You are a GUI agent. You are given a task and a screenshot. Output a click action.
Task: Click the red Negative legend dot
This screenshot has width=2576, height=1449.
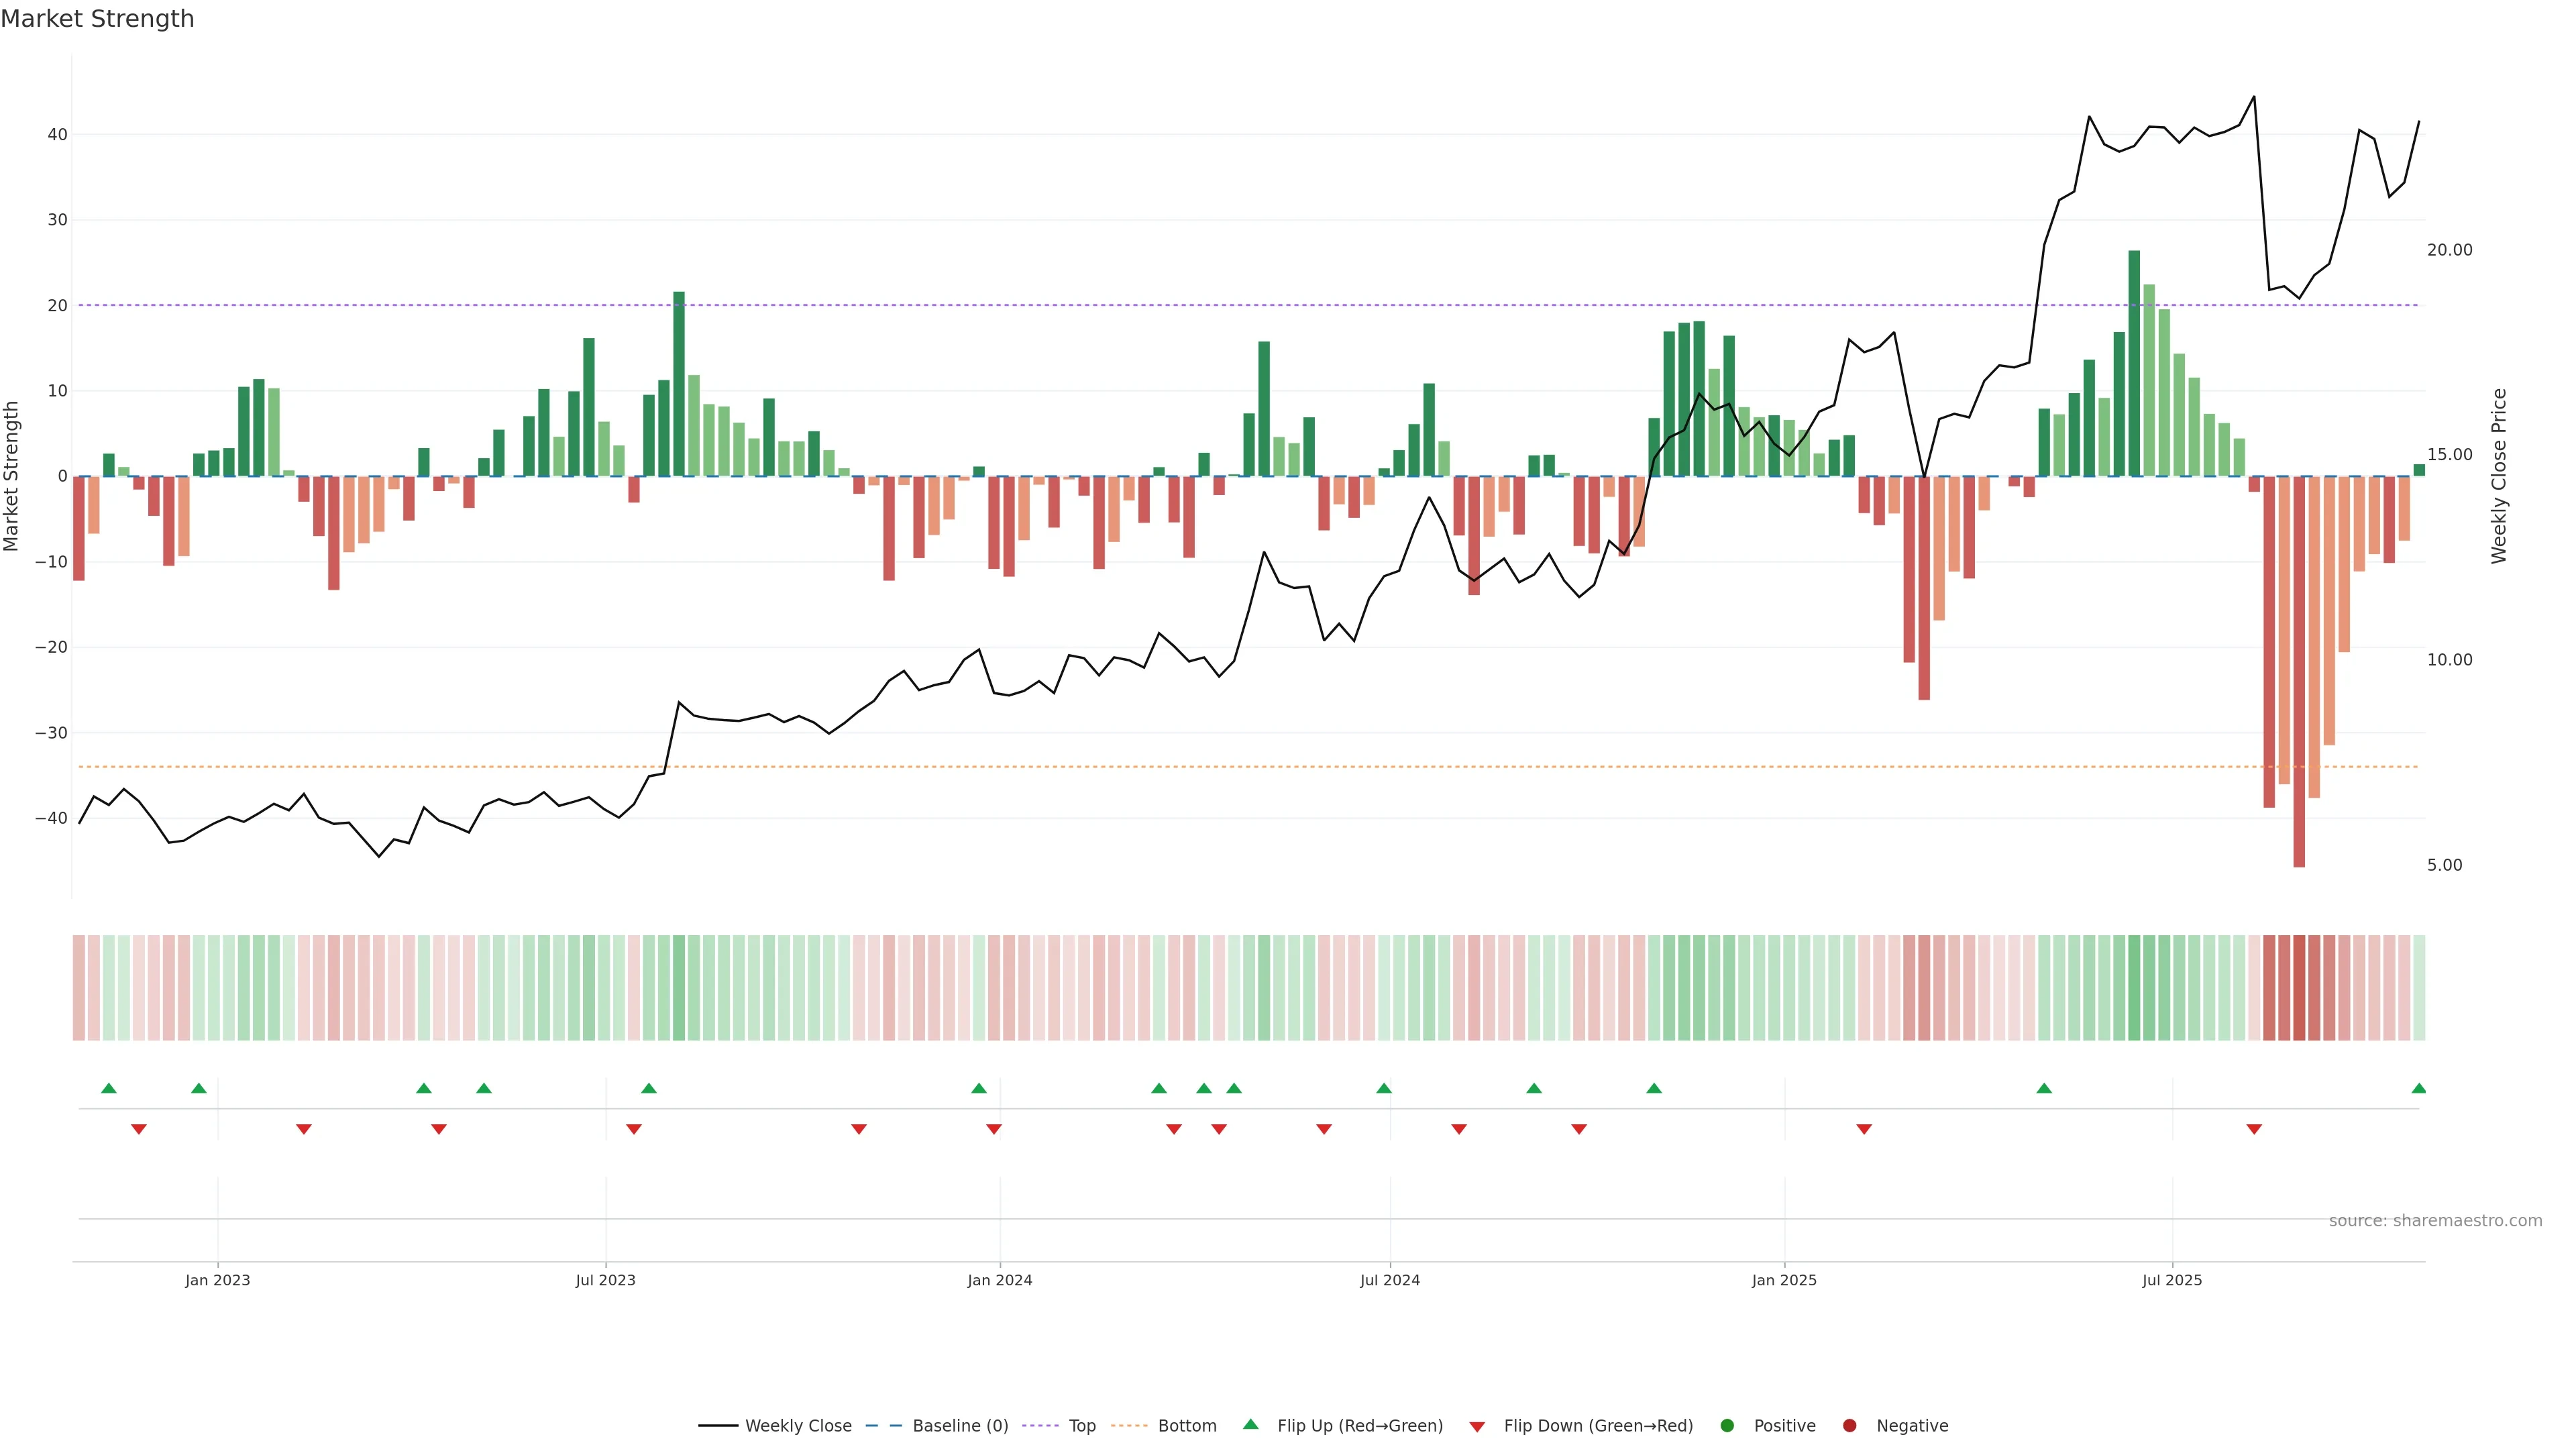click(x=1849, y=1425)
